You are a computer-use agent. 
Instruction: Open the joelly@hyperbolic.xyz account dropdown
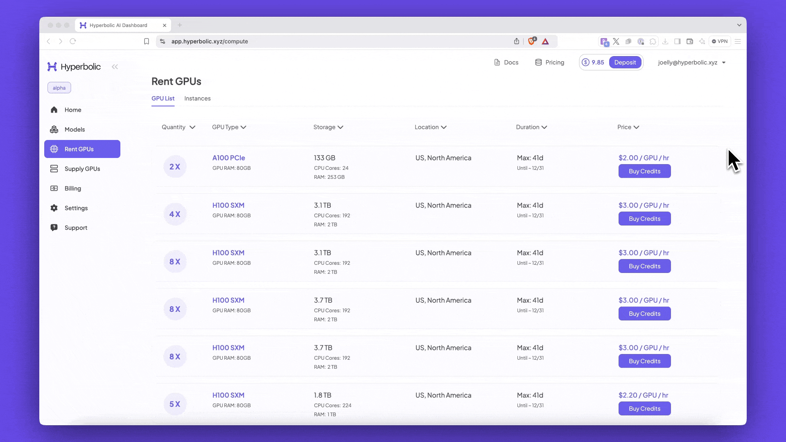692,62
